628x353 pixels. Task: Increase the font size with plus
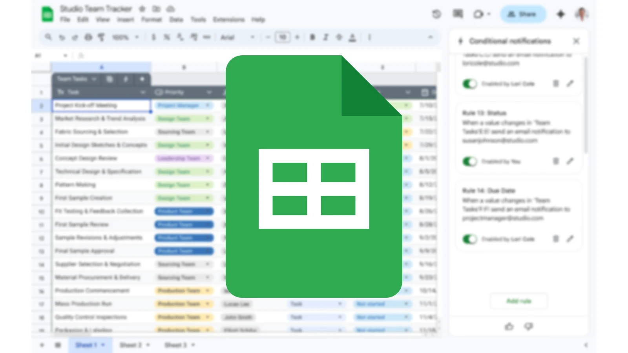[x=297, y=37]
